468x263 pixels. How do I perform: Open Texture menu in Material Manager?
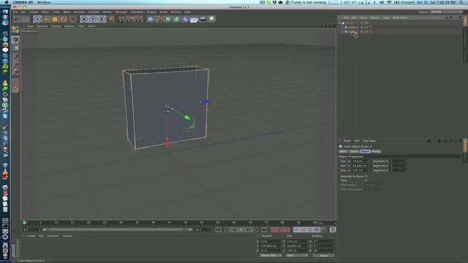(x=67, y=236)
